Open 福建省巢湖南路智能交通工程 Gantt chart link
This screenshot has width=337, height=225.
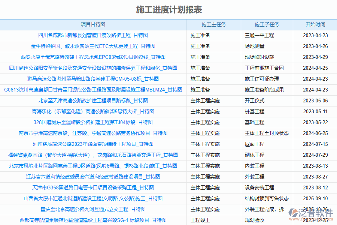tap(94, 154)
